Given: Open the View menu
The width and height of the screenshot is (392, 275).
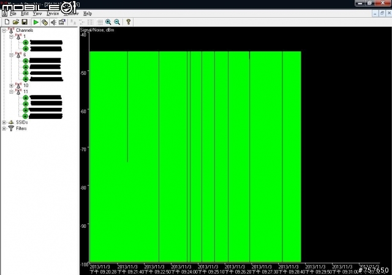Looking at the screenshot, I should pos(37,13).
